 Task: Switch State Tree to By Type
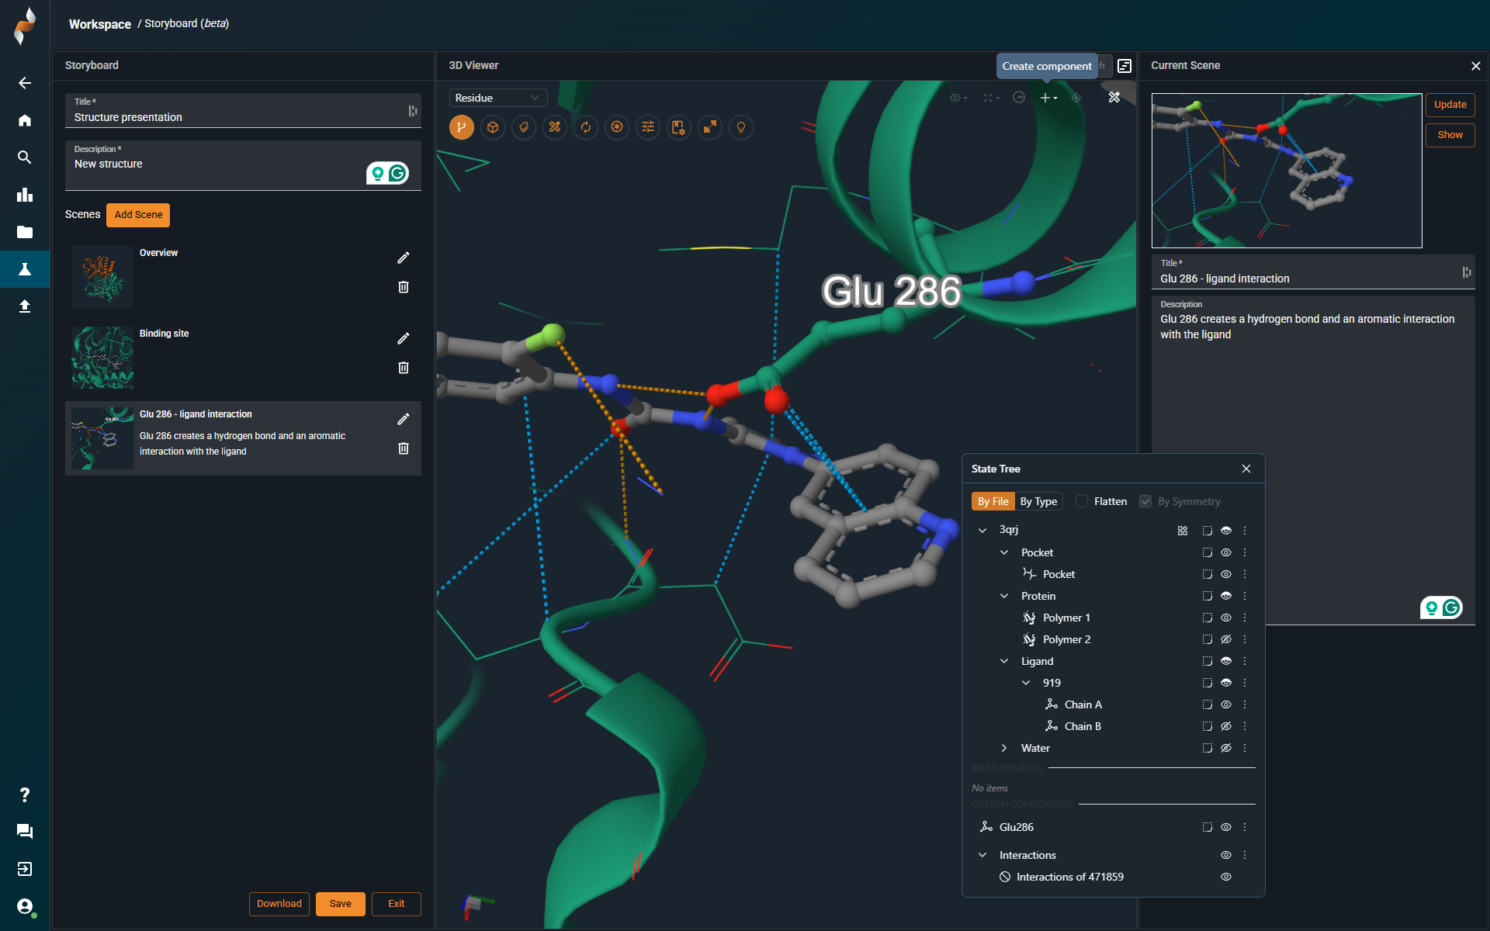tap(1038, 501)
